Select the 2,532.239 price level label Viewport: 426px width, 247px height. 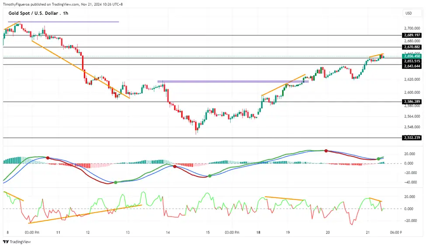(412, 137)
